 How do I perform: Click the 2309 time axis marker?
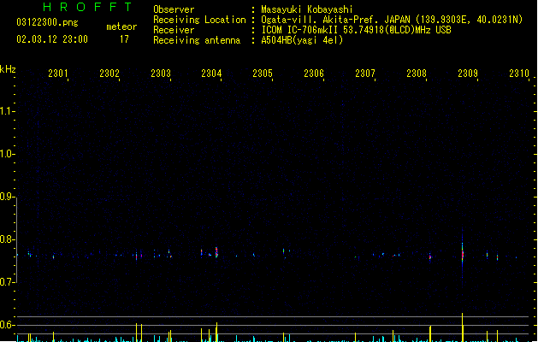tap(468, 74)
